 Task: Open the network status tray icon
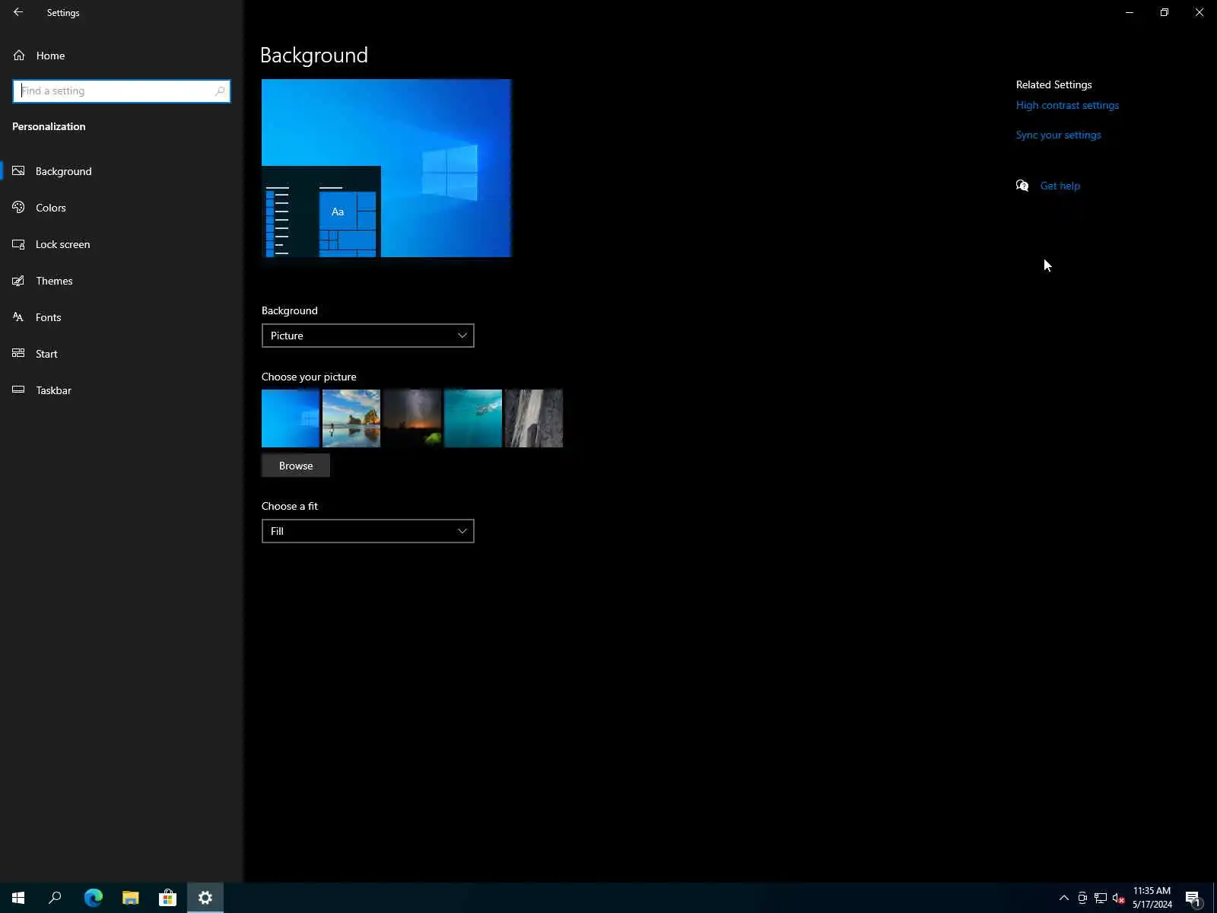pos(1101,898)
